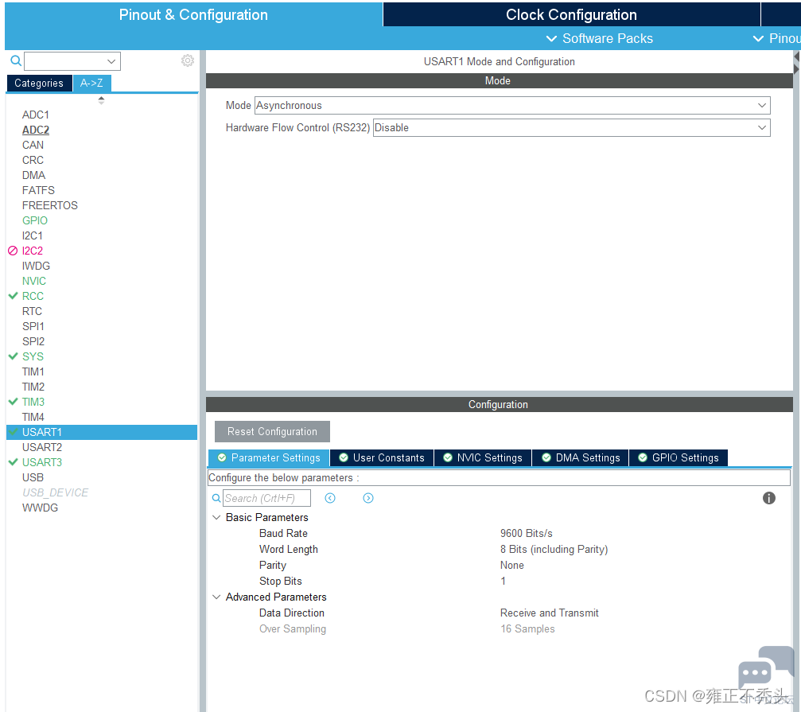Screen dimensions: 801x712
Task: Go to the next search result arrow
Action: pyautogui.click(x=367, y=498)
